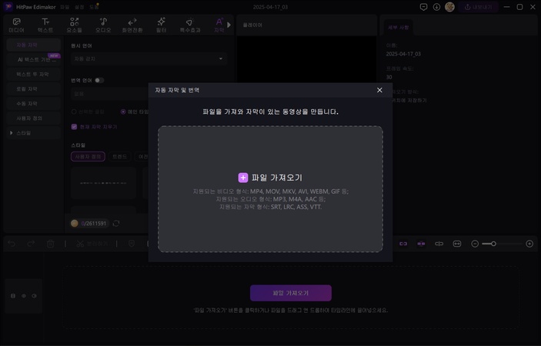
Task: Select the 텍스트 (Text) tool icon
Action: [45, 25]
